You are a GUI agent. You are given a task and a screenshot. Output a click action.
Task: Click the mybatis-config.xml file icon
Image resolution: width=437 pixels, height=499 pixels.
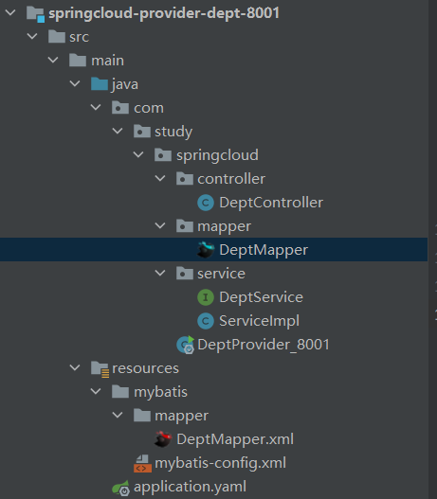click(142, 463)
